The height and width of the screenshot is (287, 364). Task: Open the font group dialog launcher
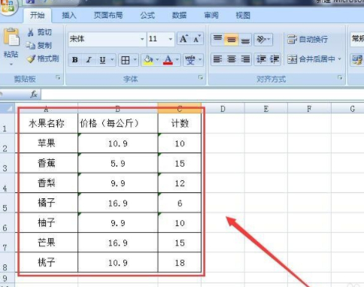(201, 77)
